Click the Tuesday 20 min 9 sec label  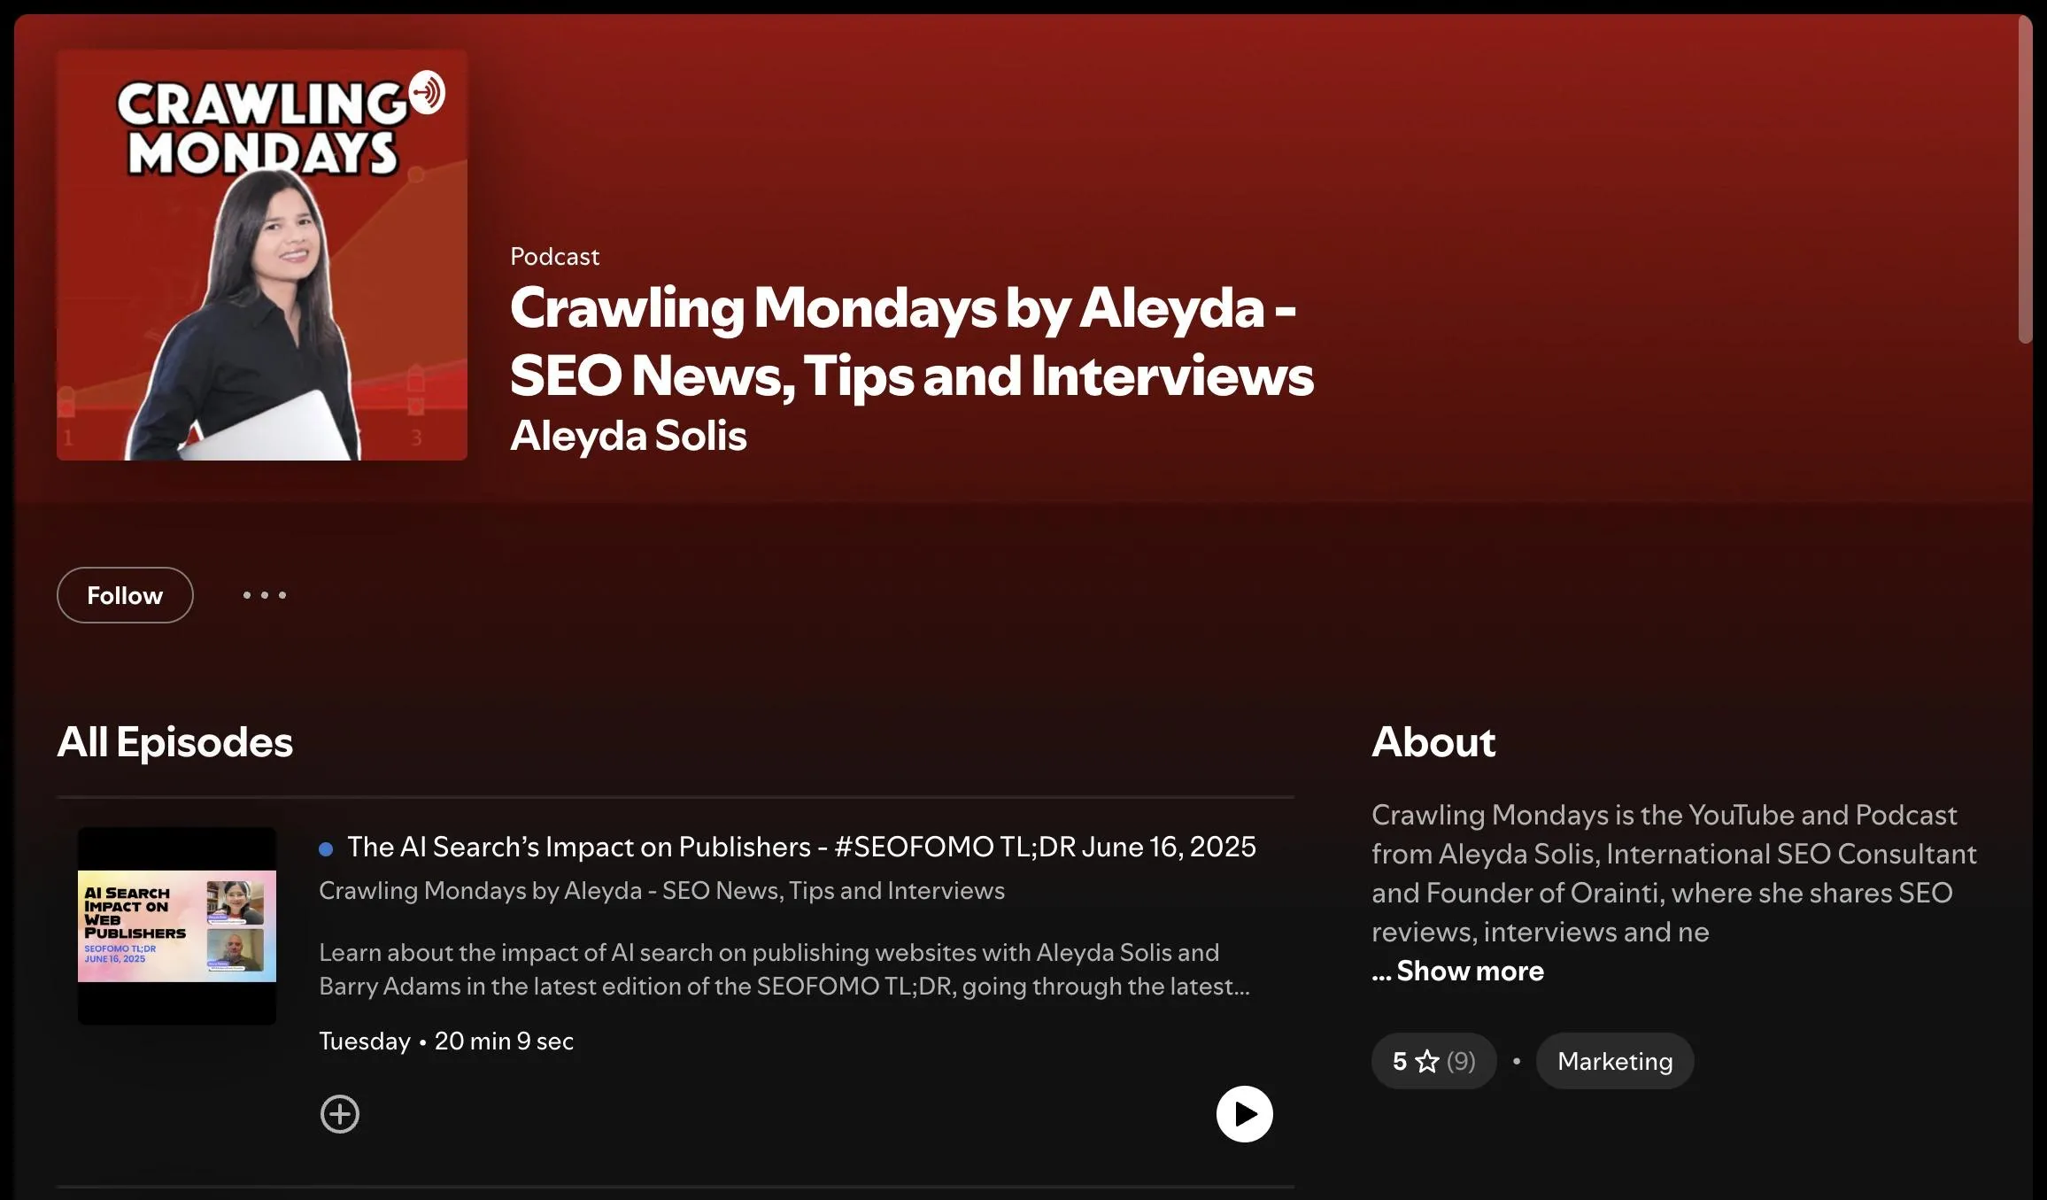(x=446, y=1041)
